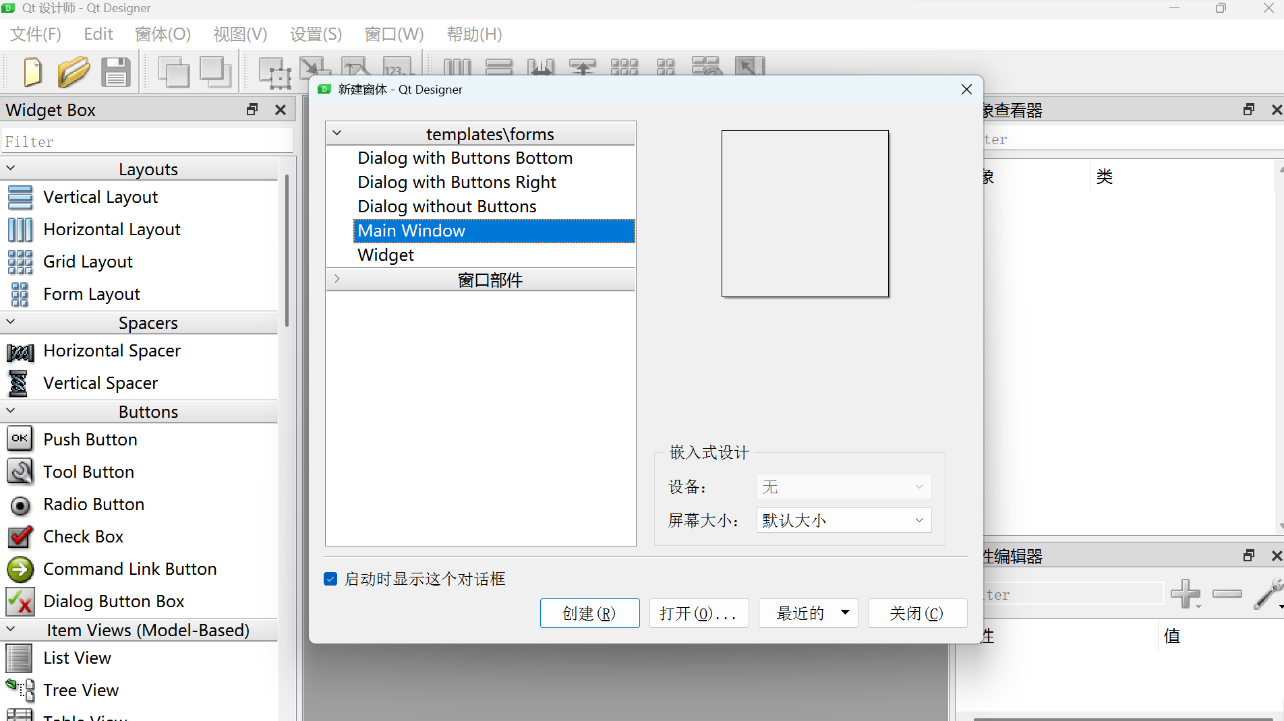Click the Tree View icon

(20, 690)
